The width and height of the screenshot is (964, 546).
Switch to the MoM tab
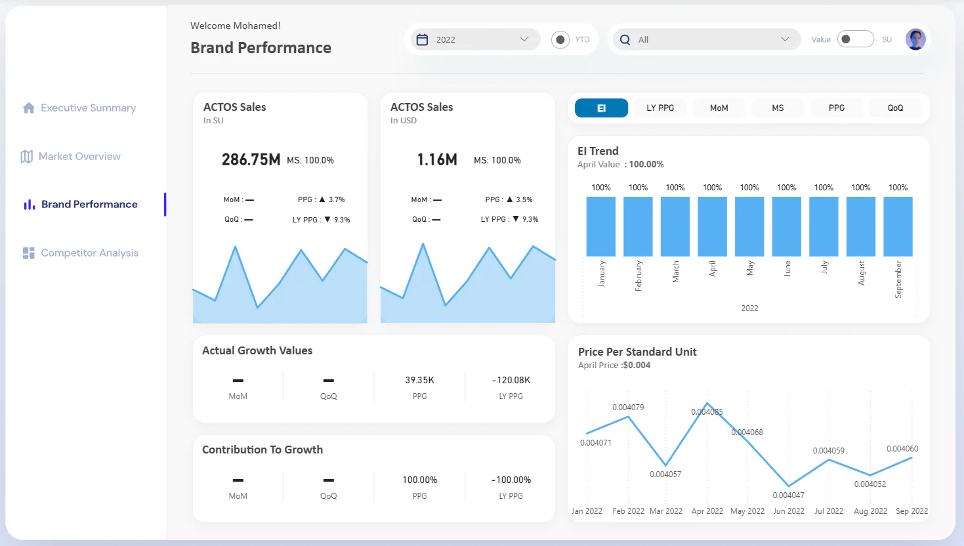[x=719, y=108]
